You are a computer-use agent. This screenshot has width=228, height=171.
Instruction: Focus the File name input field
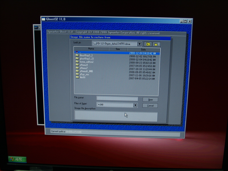click(117, 99)
